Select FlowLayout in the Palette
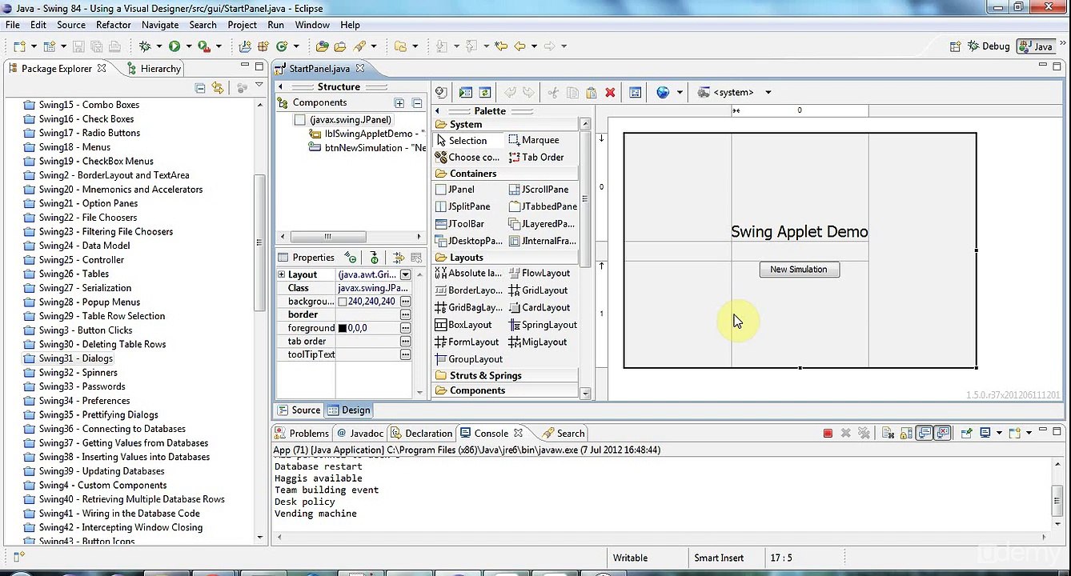Viewport: 1071px width, 576px height. tap(539, 273)
